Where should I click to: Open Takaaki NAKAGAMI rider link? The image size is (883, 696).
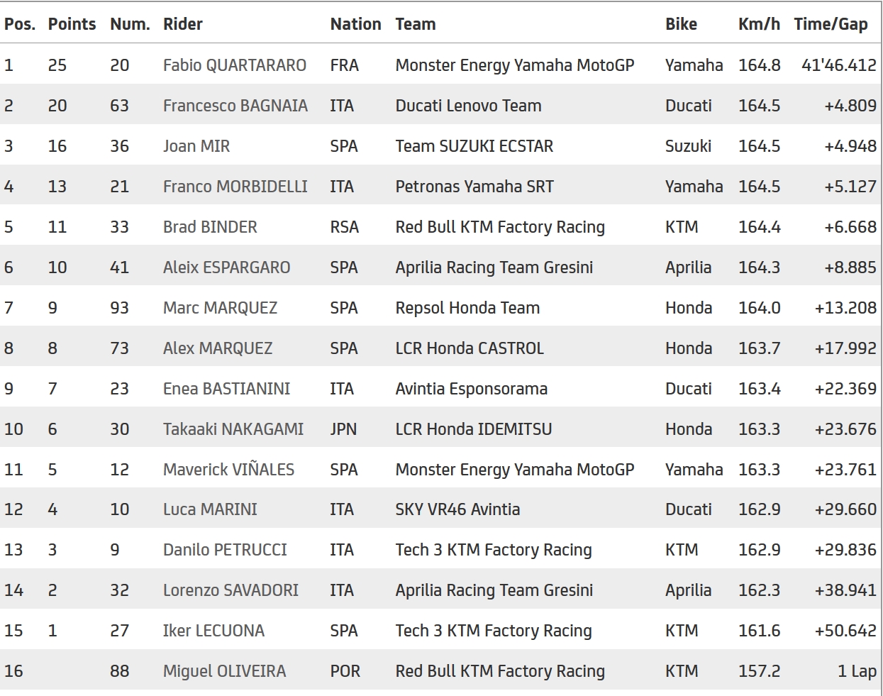click(x=233, y=429)
